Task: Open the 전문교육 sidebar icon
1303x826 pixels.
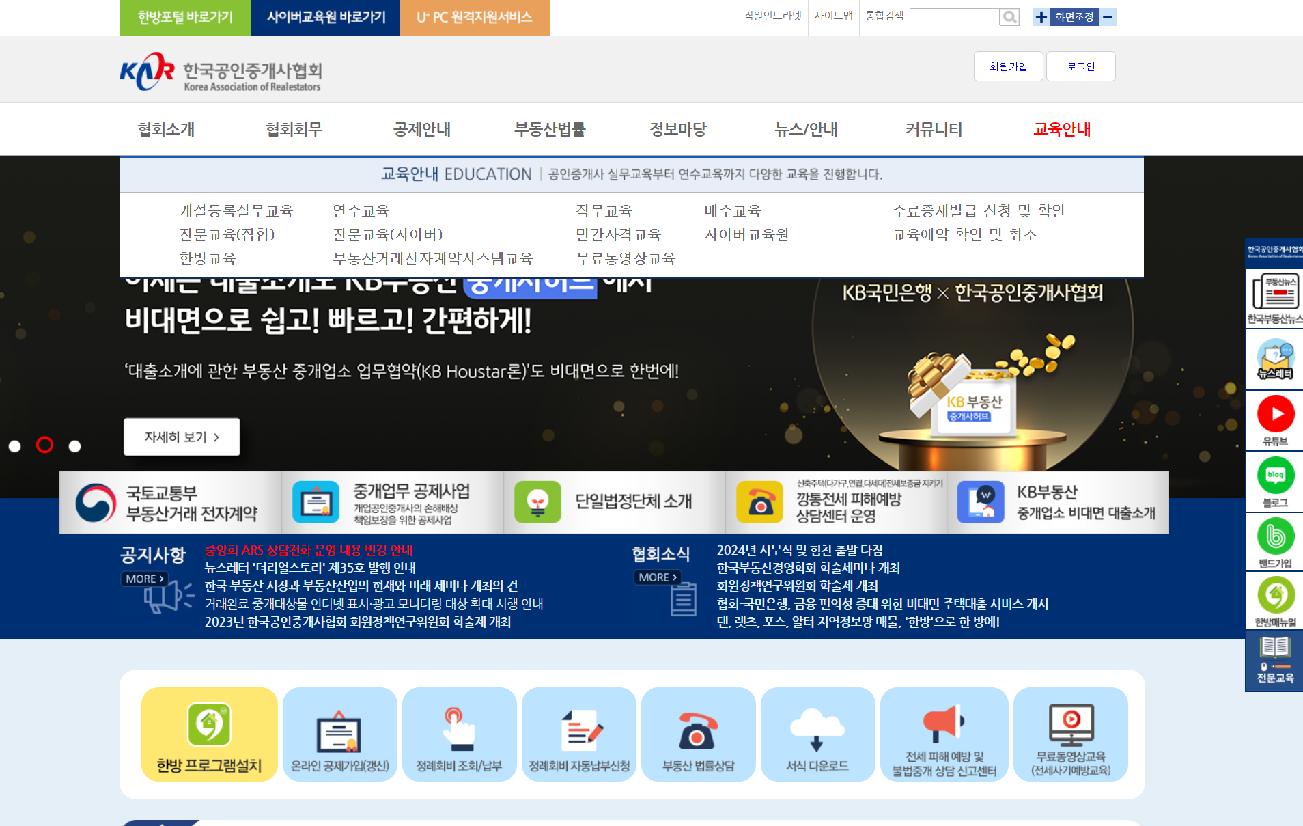Action: tap(1274, 661)
